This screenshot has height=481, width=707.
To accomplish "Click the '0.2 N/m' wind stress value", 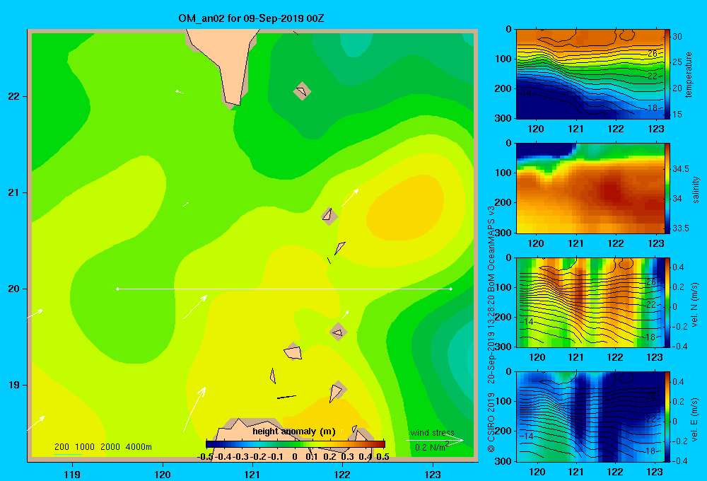I will [432, 447].
